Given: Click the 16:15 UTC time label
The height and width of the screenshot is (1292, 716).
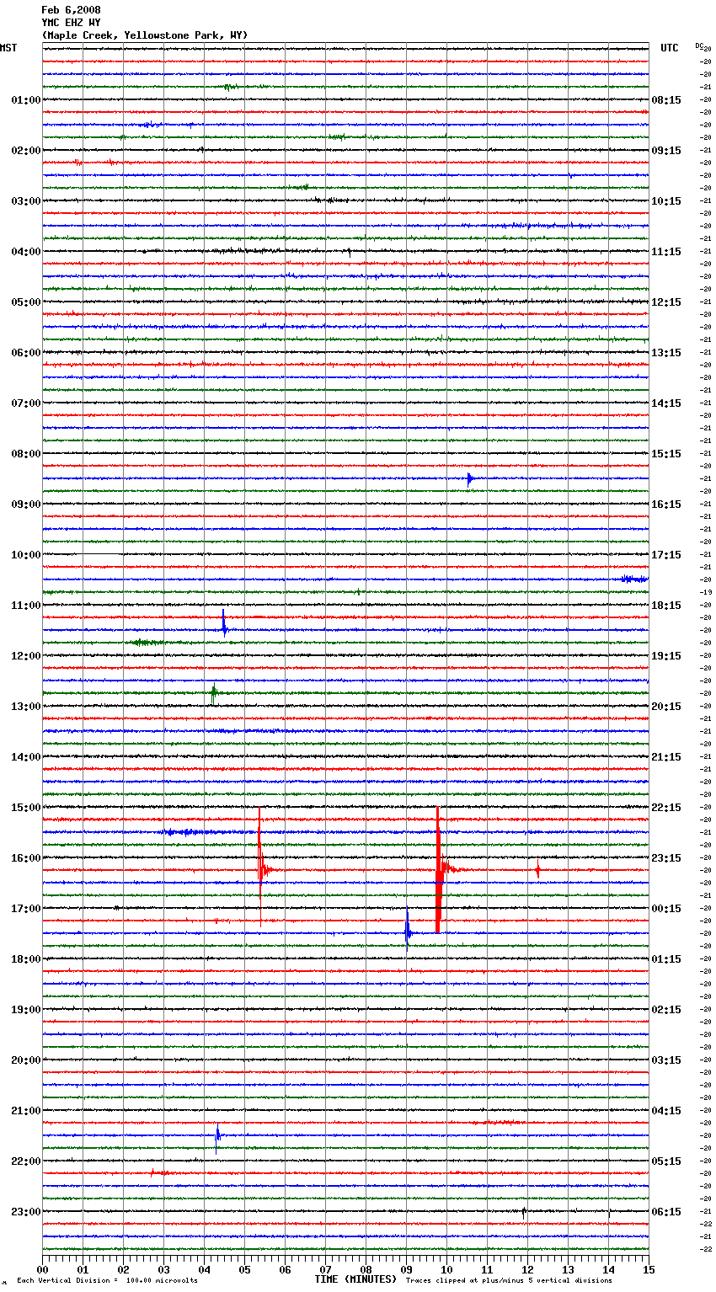Looking at the screenshot, I should point(666,505).
